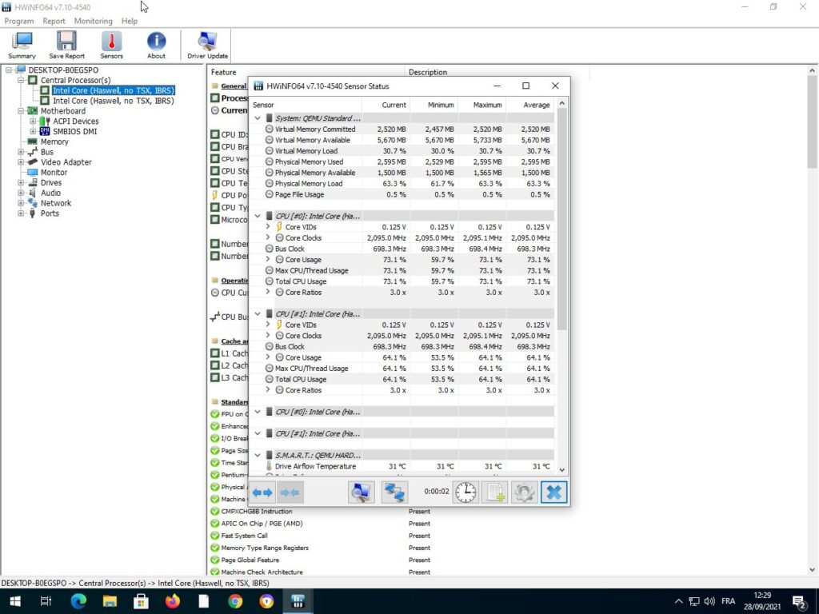Open Microsoft Store from the taskbar
Image resolution: width=819 pixels, height=614 pixels.
coord(141,601)
